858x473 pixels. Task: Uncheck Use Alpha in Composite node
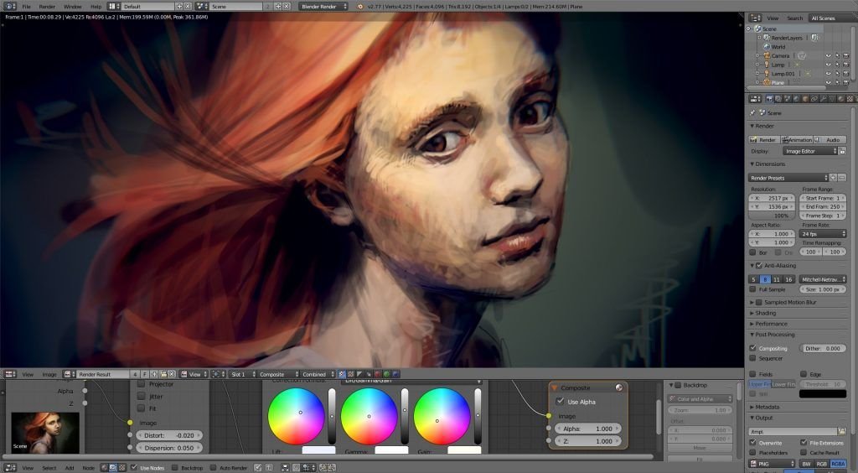[x=561, y=401]
